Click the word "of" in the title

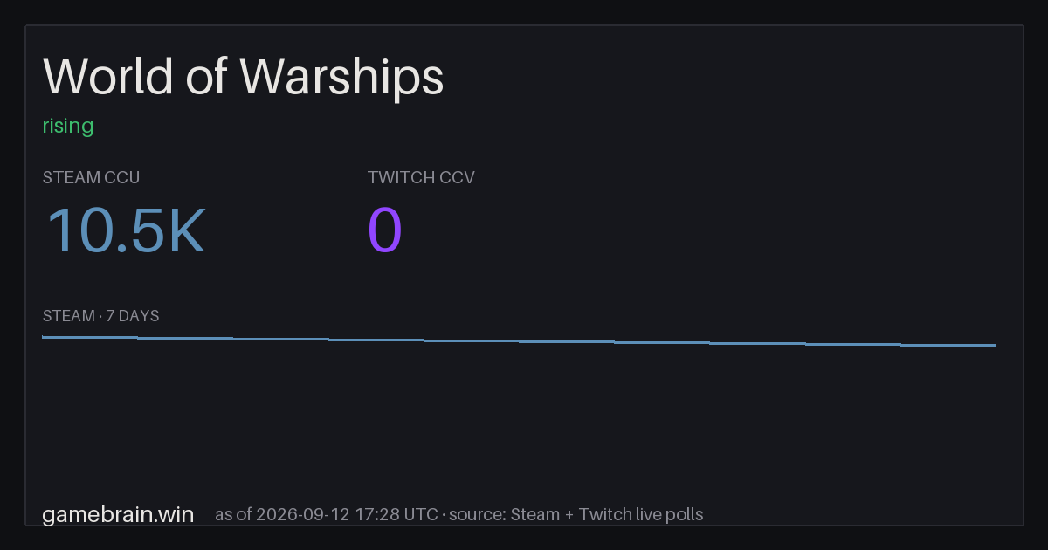pyautogui.click(x=205, y=77)
